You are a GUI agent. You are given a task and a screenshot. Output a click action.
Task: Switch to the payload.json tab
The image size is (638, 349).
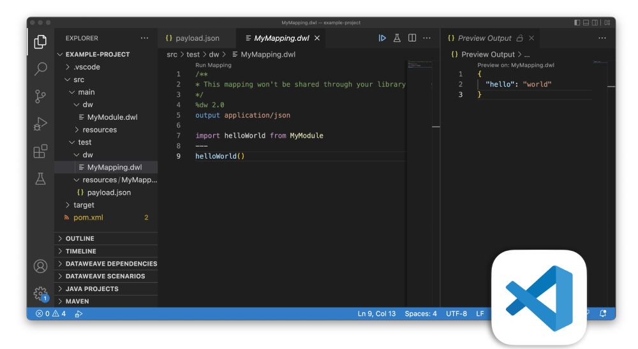click(x=197, y=38)
